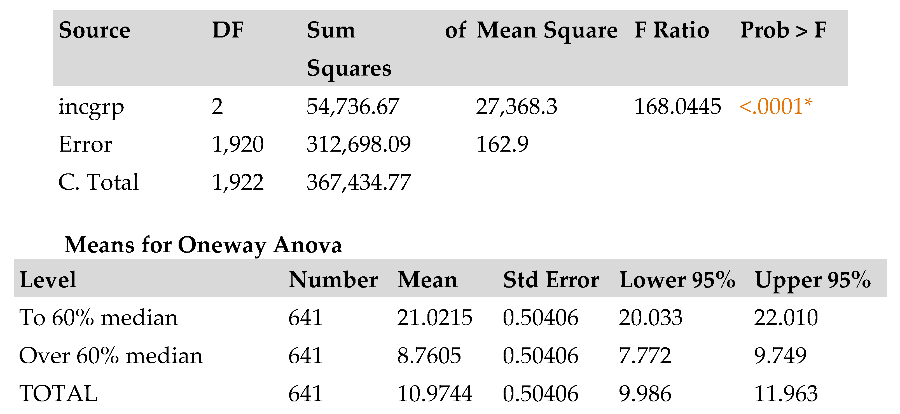The width and height of the screenshot is (900, 414).
Task: Select the Level column header
Action: tap(48, 280)
